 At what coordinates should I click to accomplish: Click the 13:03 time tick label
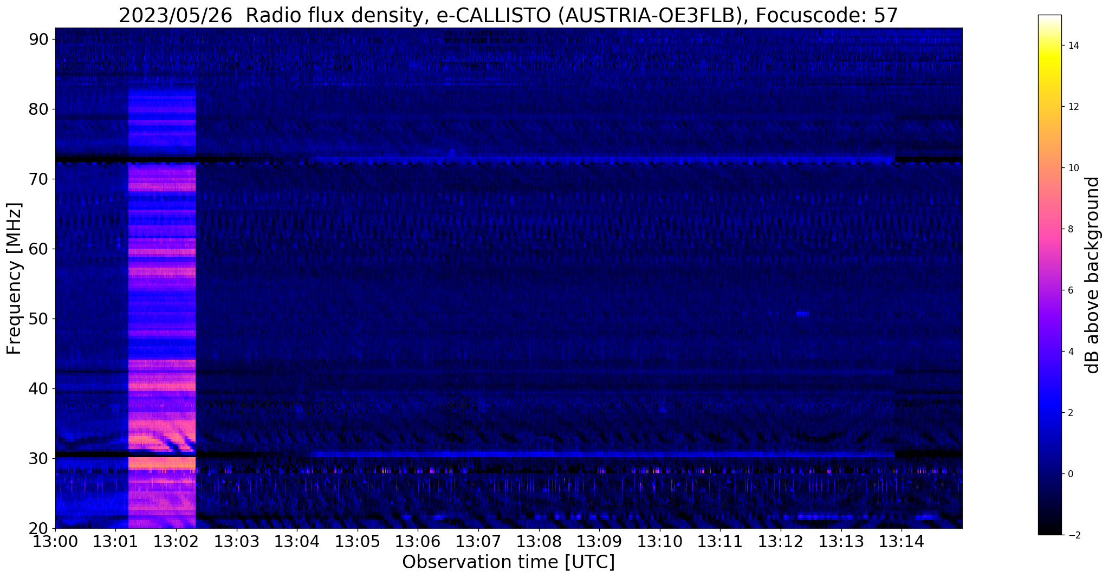click(x=237, y=542)
